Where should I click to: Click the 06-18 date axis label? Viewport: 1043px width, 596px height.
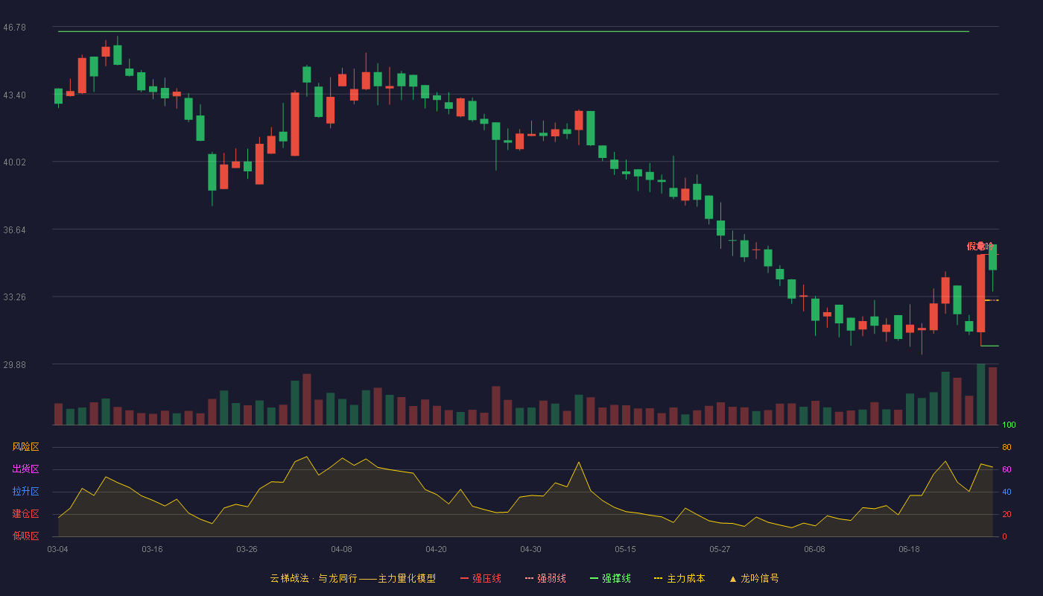tap(909, 549)
